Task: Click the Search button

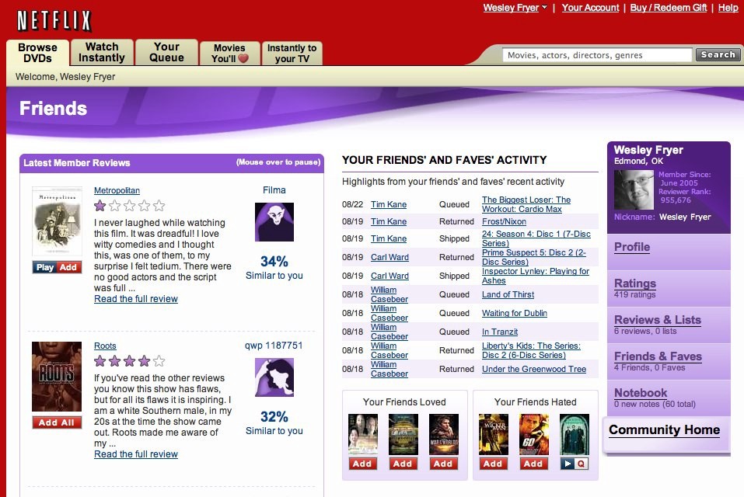Action: pos(718,54)
